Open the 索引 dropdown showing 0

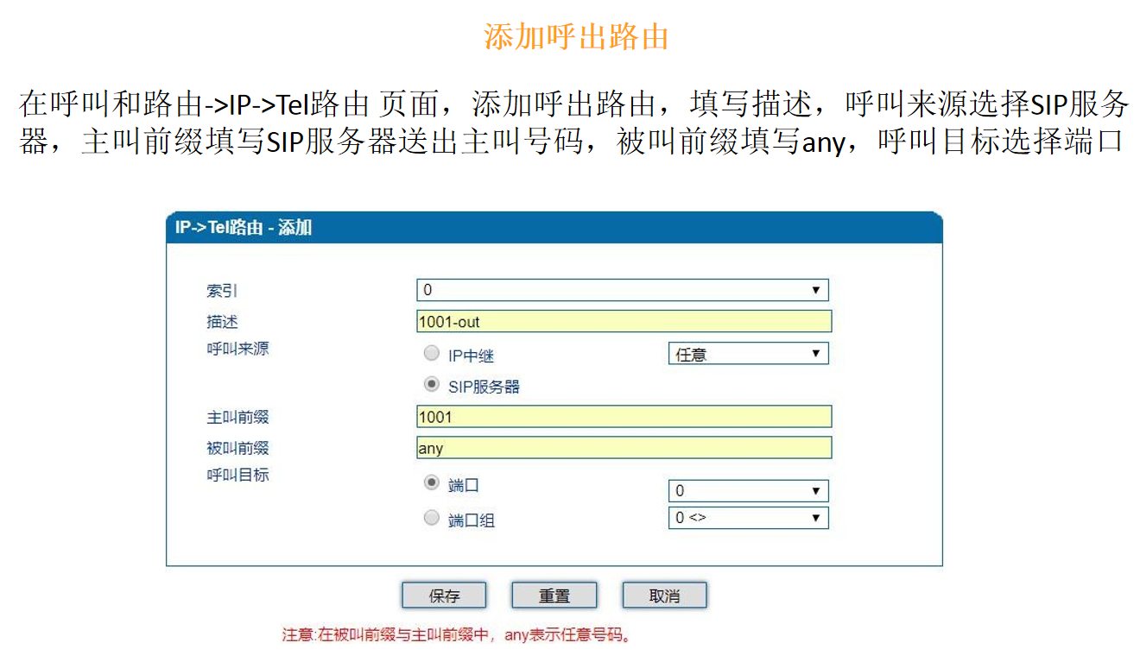coord(622,290)
